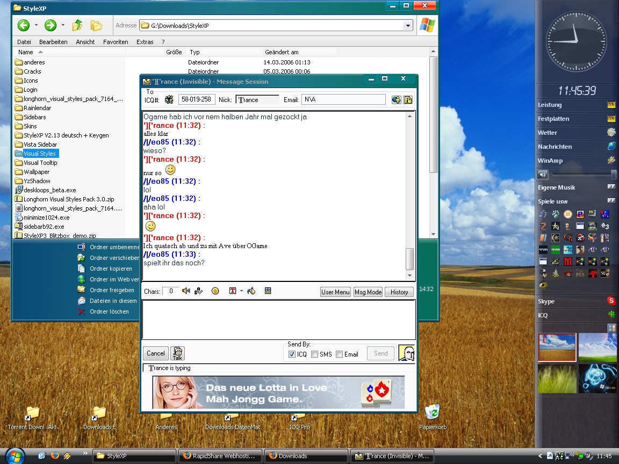This screenshot has height=464, width=619.
Task: Click the Up folder icon in Explorer
Action: (77, 25)
